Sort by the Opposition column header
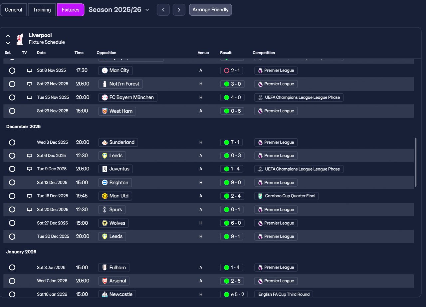This screenshot has height=307, width=426. tap(106, 53)
